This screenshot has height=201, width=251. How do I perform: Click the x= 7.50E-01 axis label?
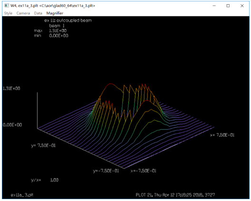coord(222,135)
